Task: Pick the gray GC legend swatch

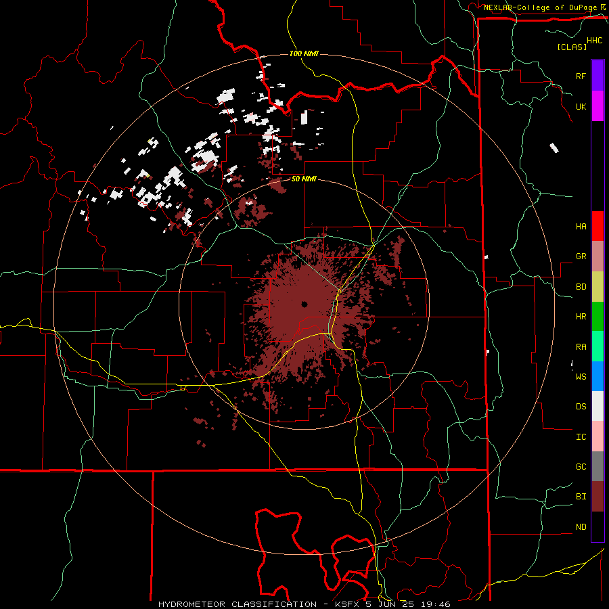Action: pyautogui.click(x=597, y=466)
